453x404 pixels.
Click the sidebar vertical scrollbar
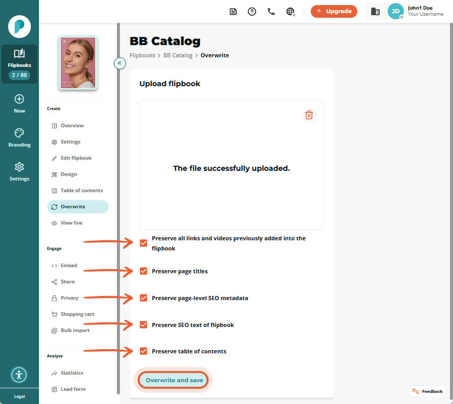coord(118,208)
